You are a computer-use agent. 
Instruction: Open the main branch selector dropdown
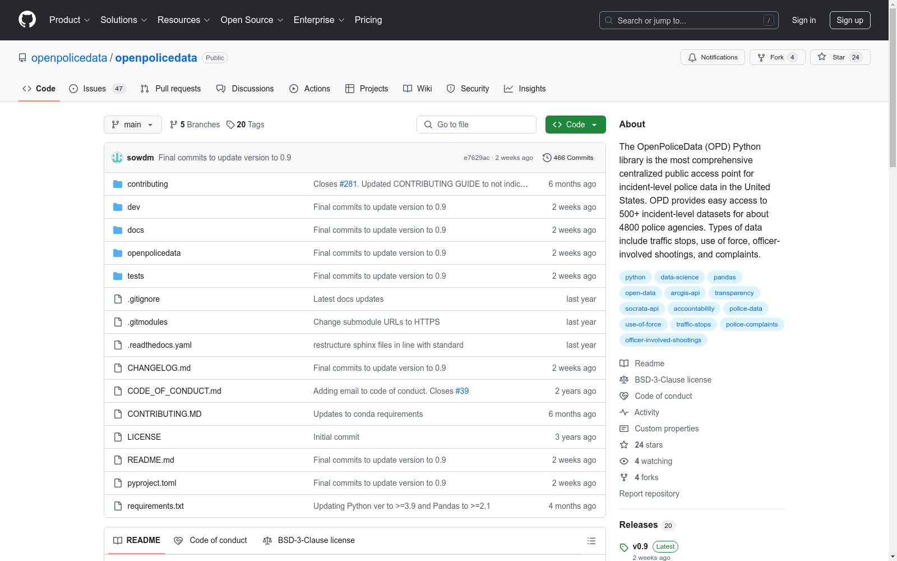click(133, 125)
